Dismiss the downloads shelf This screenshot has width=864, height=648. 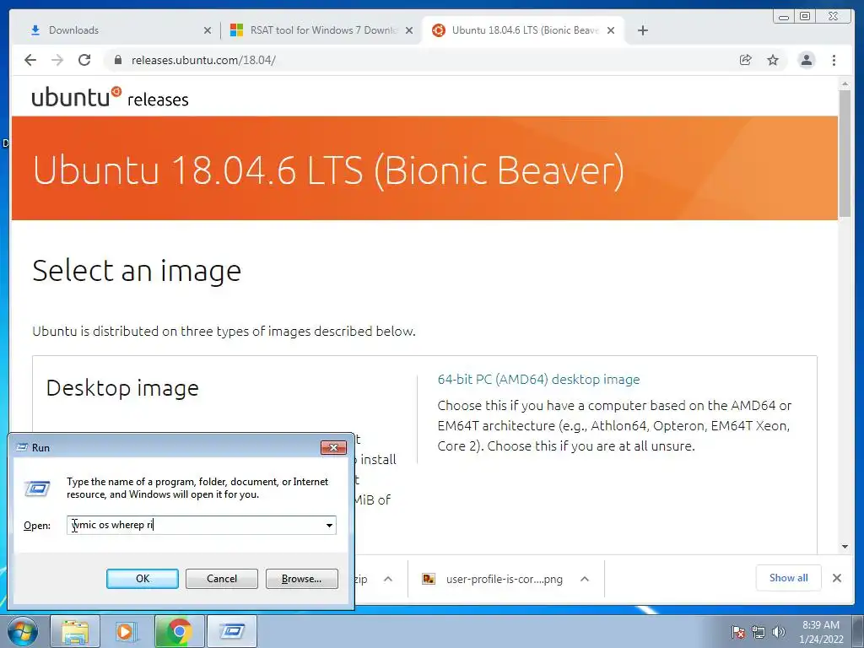[x=837, y=578]
